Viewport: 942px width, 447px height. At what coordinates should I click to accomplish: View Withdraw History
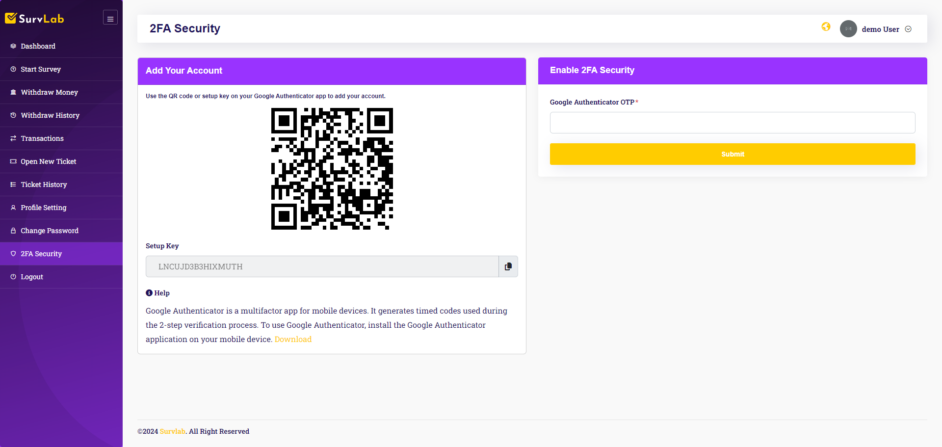pyautogui.click(x=50, y=115)
